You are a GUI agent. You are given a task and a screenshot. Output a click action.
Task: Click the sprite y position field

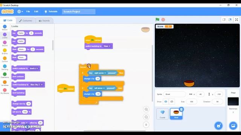point(219,94)
